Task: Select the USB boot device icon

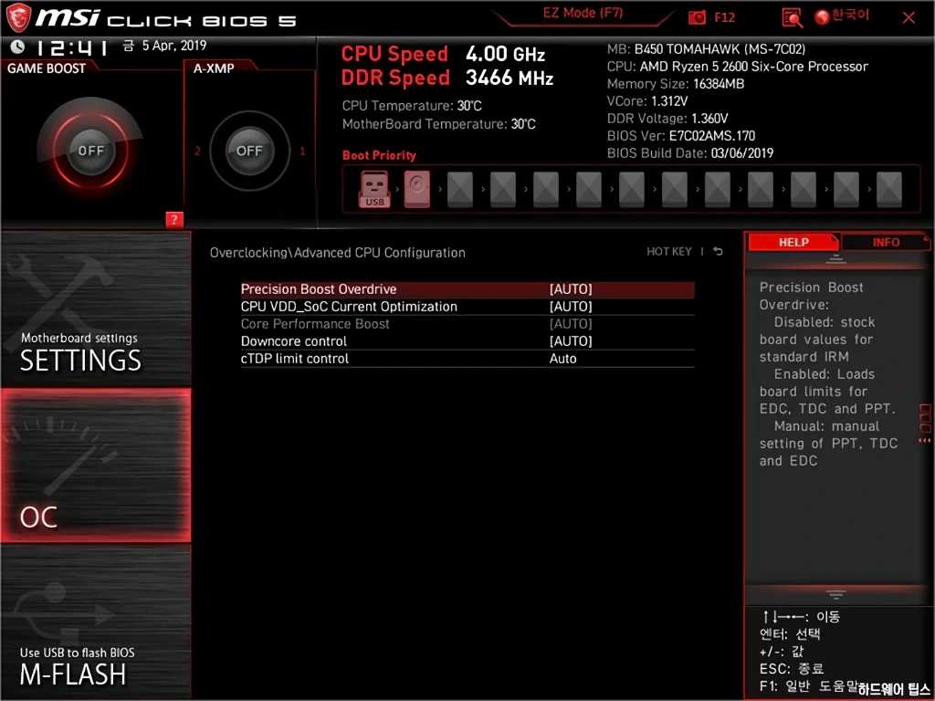Action: tap(373, 190)
